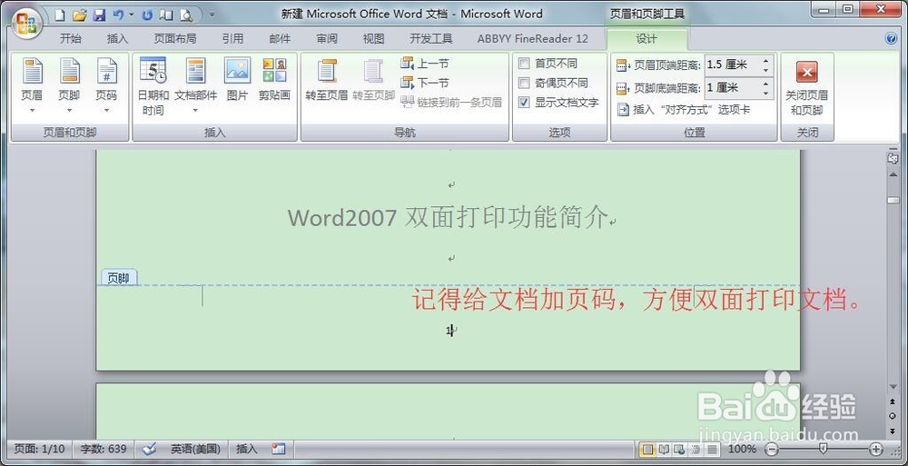Click the 英语(美国) language indicator

(x=195, y=449)
